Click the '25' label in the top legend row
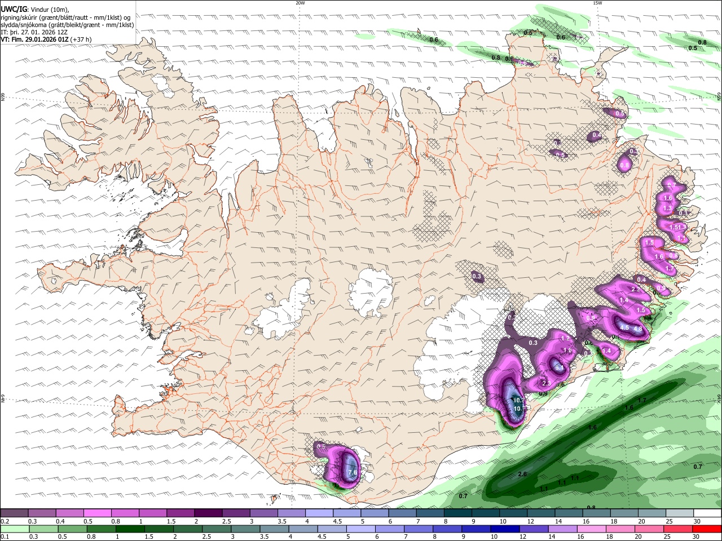Screen dimensions: 722x541 coord(668,521)
